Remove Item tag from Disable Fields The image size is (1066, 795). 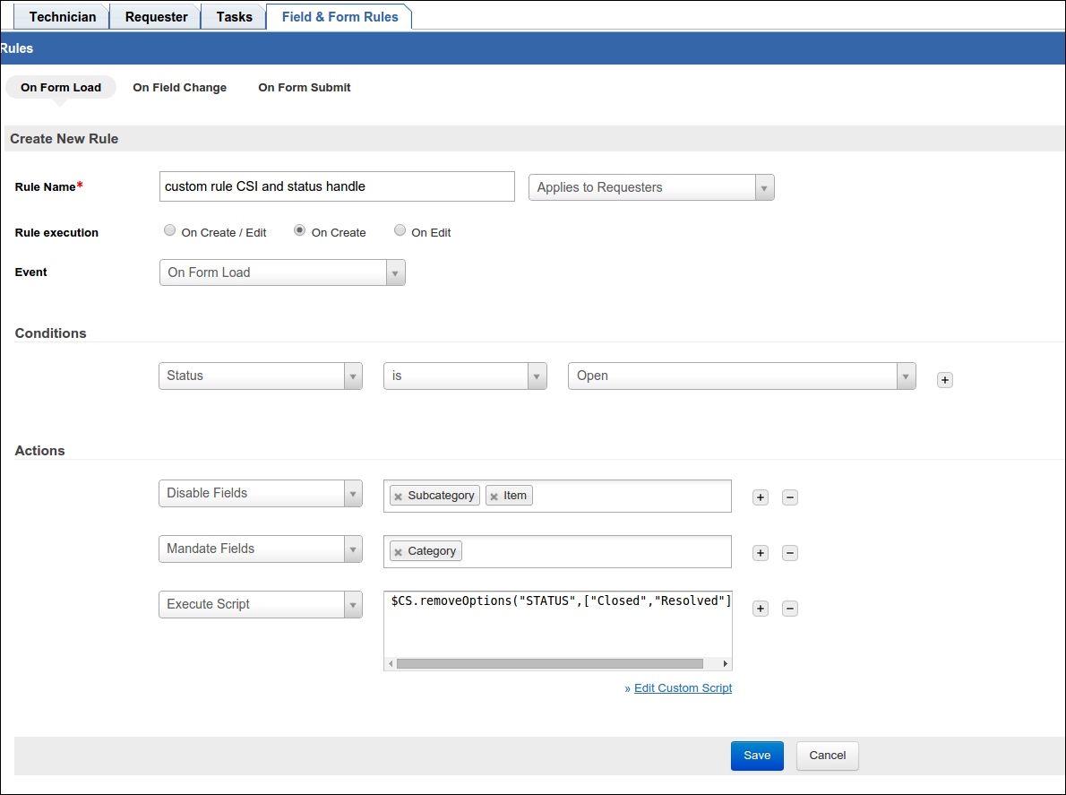[494, 497]
